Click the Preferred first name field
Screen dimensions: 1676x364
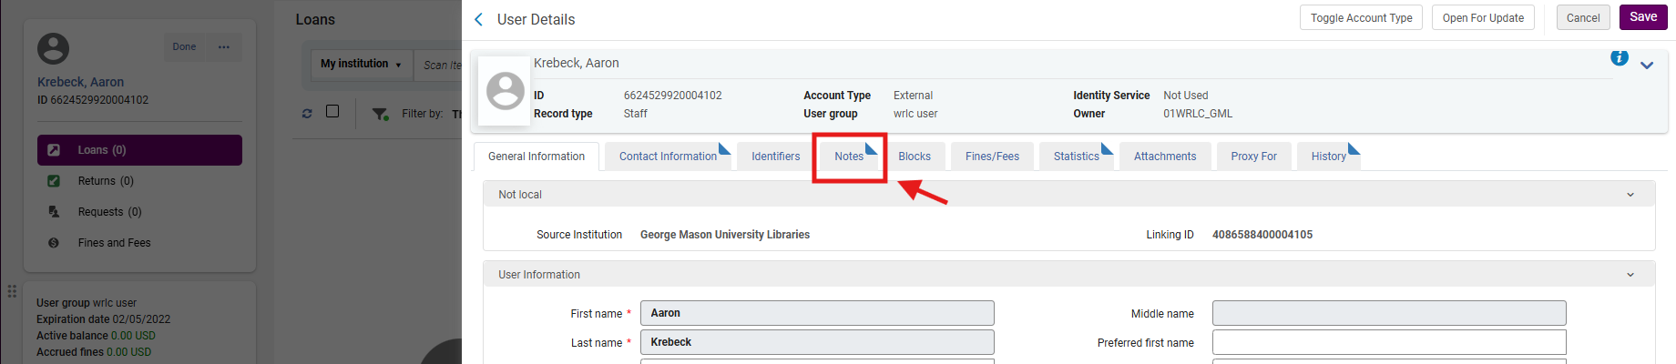pyautogui.click(x=1389, y=342)
